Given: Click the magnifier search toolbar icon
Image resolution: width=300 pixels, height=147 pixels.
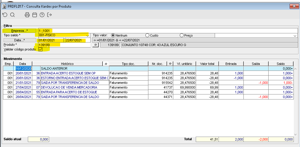Looking at the screenshot, I should 12,15.
